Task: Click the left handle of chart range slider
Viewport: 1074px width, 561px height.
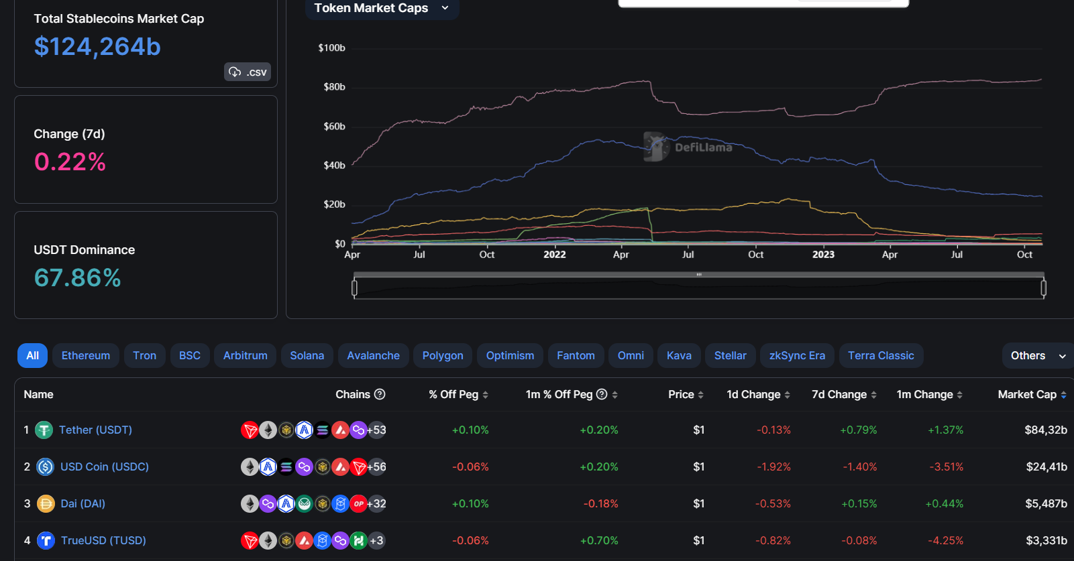Action: click(x=354, y=288)
